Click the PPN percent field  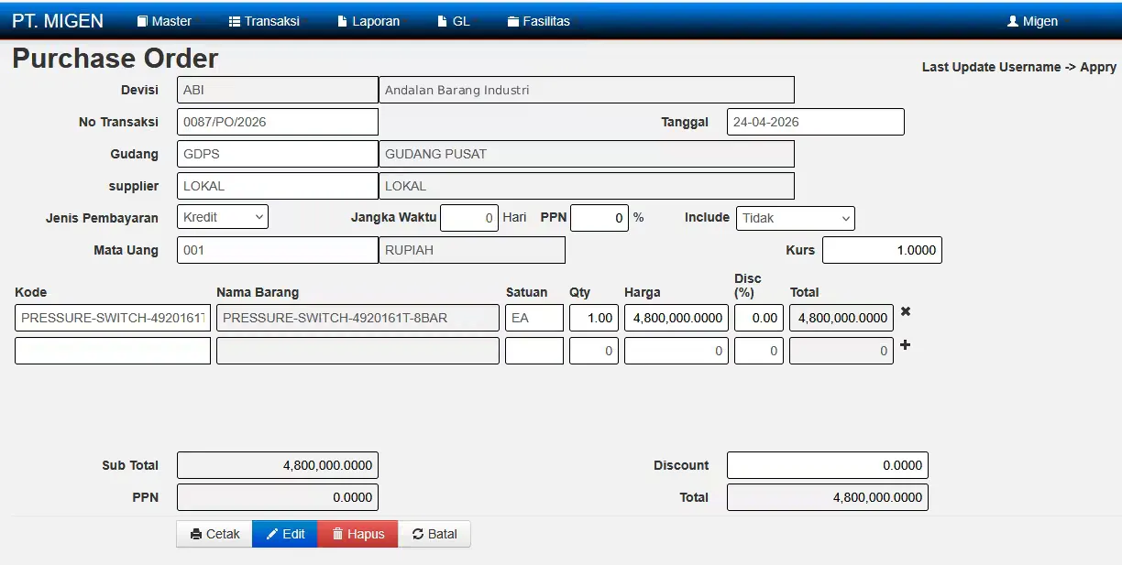point(599,218)
